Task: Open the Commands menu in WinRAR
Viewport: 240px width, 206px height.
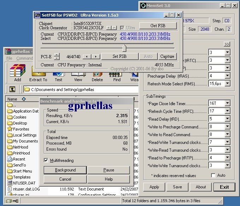Action: click(x=24, y=58)
